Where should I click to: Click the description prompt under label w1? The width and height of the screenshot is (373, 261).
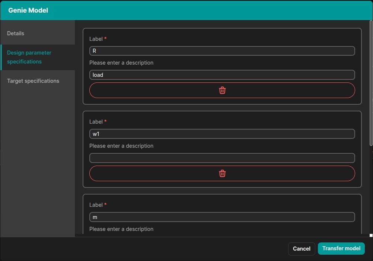point(121,146)
